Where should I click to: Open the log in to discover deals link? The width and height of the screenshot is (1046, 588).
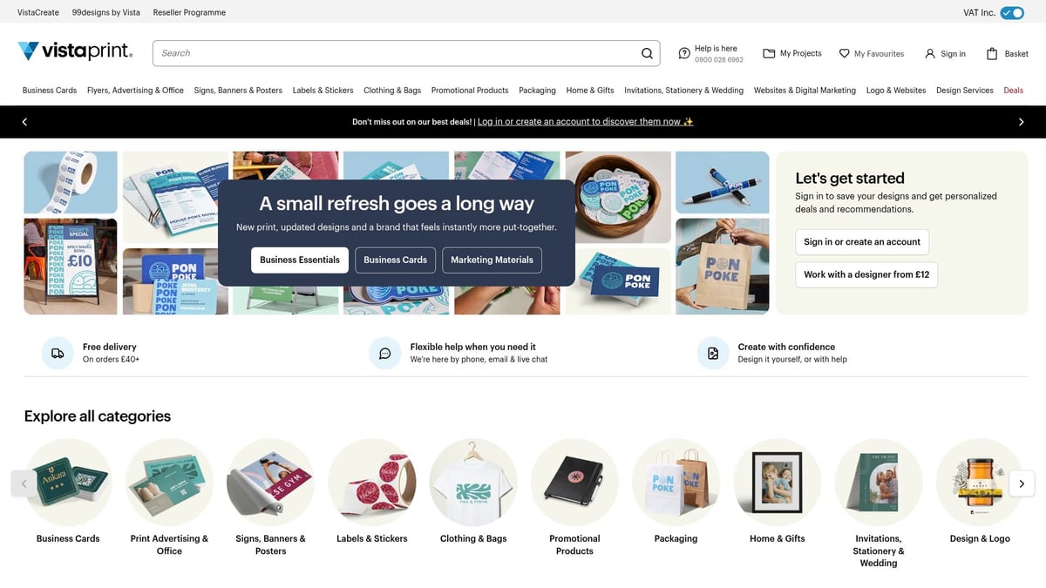585,122
